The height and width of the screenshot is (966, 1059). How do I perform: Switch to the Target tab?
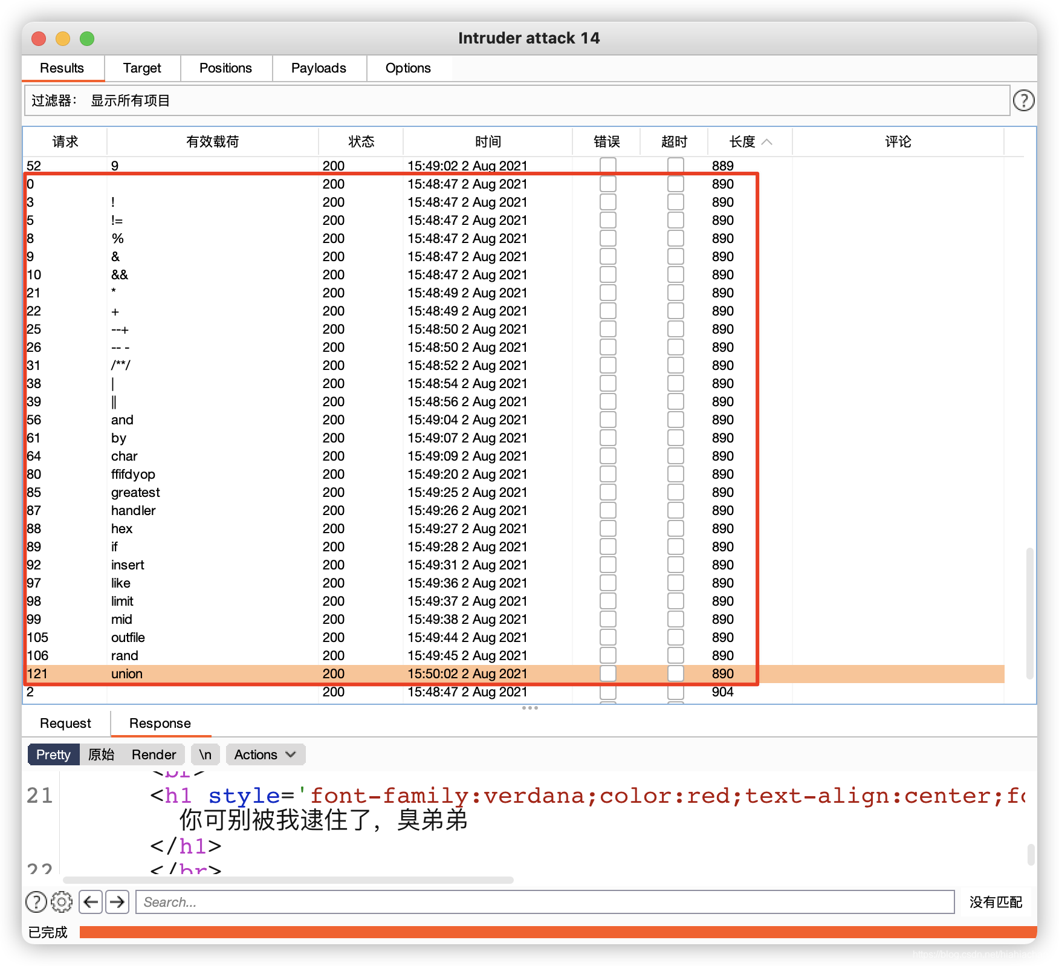142,68
